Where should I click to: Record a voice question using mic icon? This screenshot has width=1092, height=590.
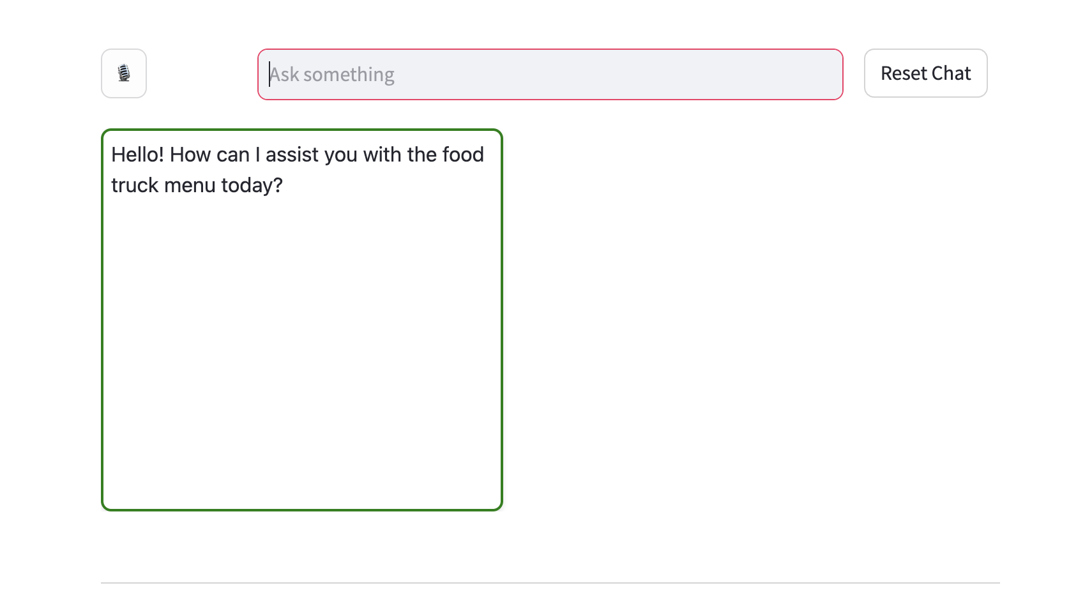click(124, 73)
